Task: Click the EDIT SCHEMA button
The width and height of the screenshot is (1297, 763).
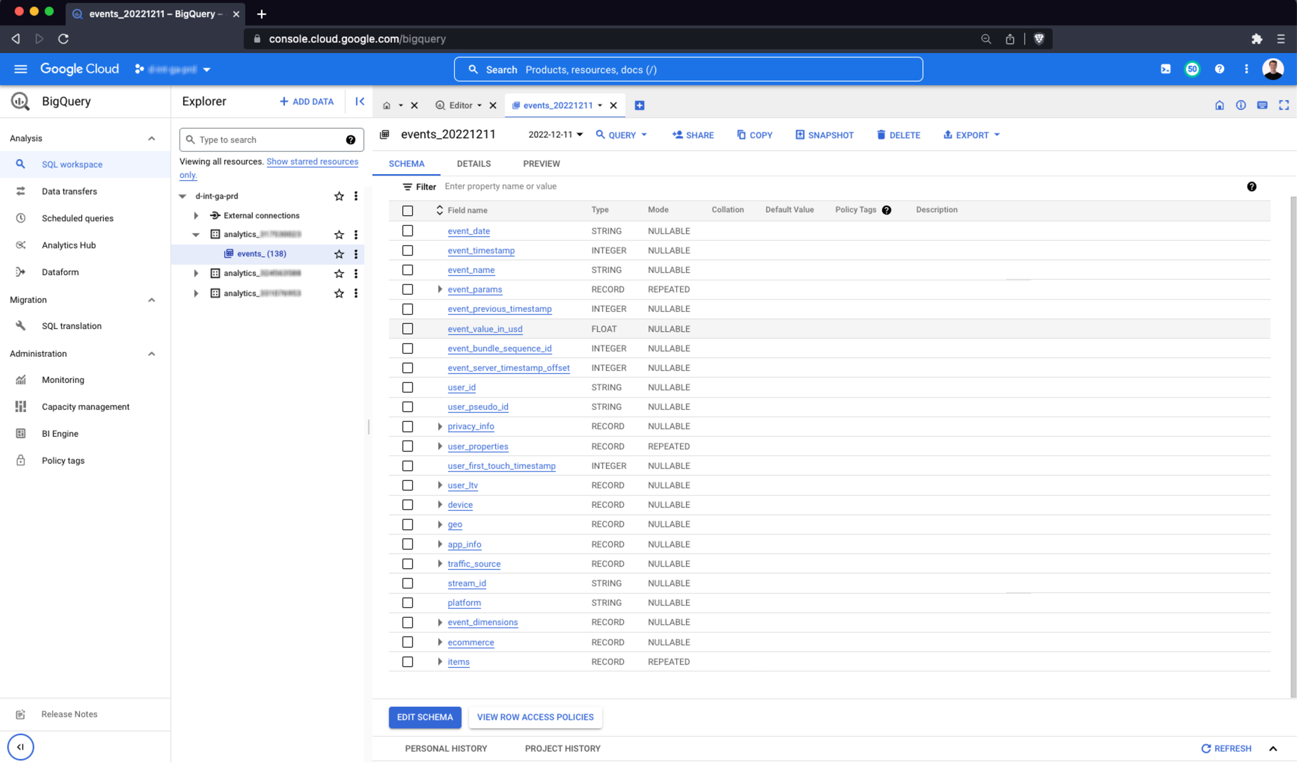Action: coord(425,718)
